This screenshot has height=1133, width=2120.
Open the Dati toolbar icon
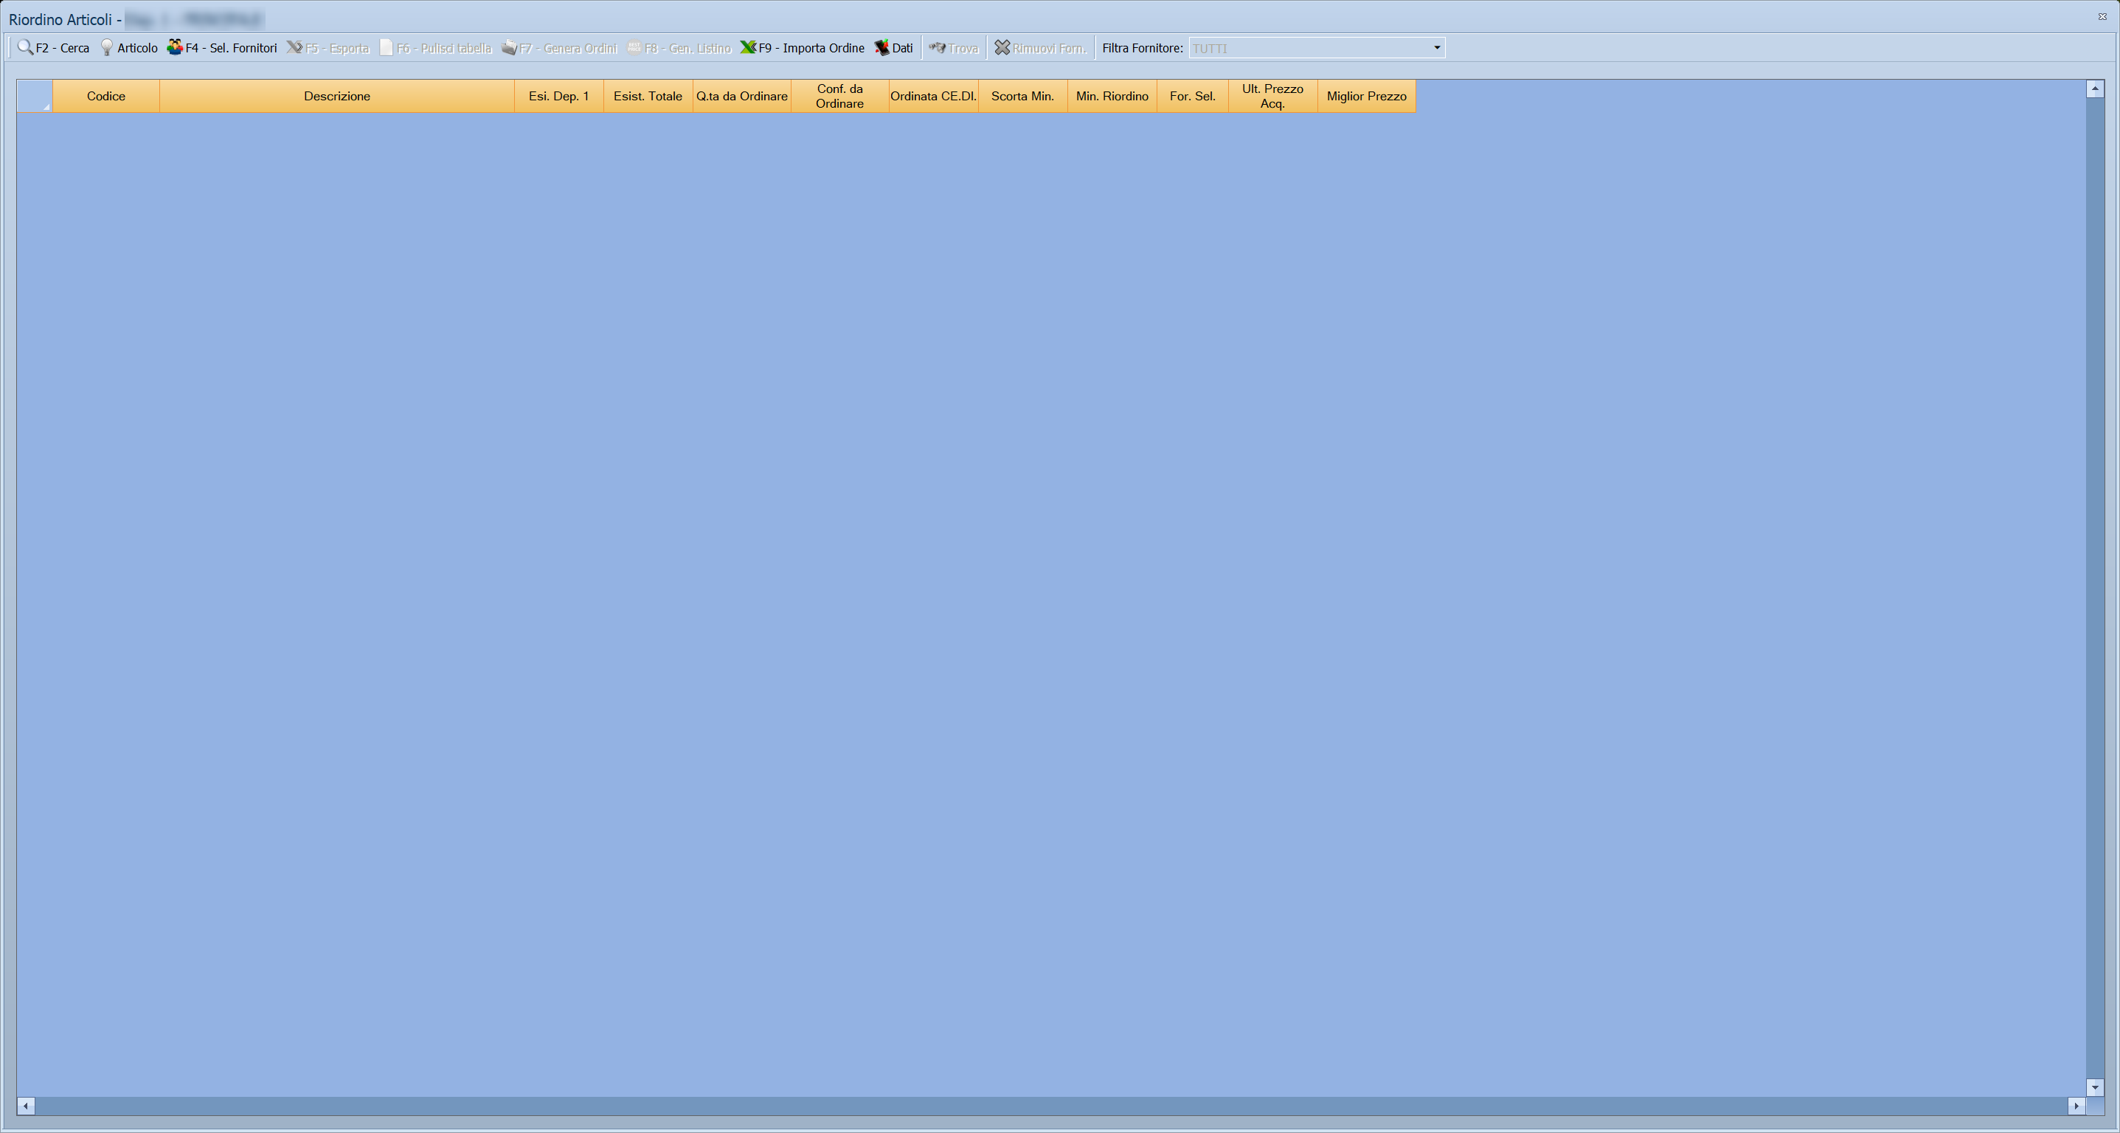pyautogui.click(x=881, y=48)
